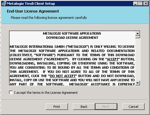Click the license scrollbar up arrow
Viewport: 150px width, 115px height.
(x=138, y=33)
